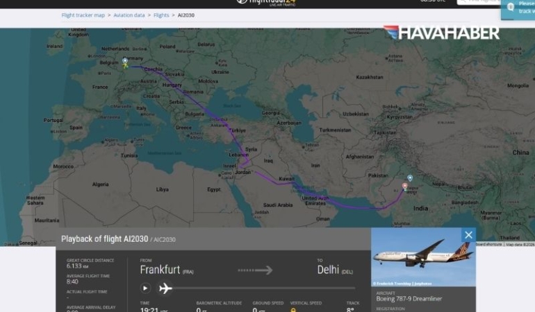The width and height of the screenshot is (535, 312).
Task: Click the Ukraine label on map
Action: [x=220, y=72]
